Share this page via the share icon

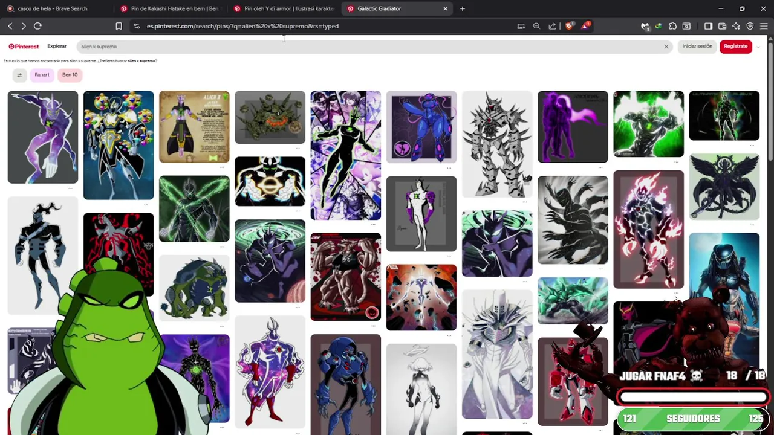(552, 26)
